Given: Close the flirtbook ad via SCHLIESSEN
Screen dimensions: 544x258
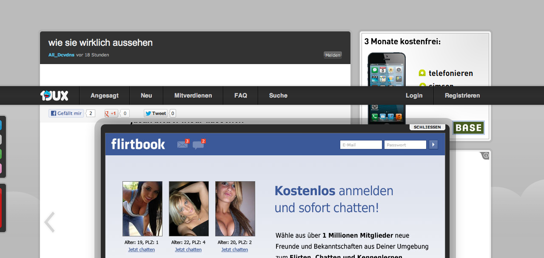Looking at the screenshot, I should [x=427, y=127].
